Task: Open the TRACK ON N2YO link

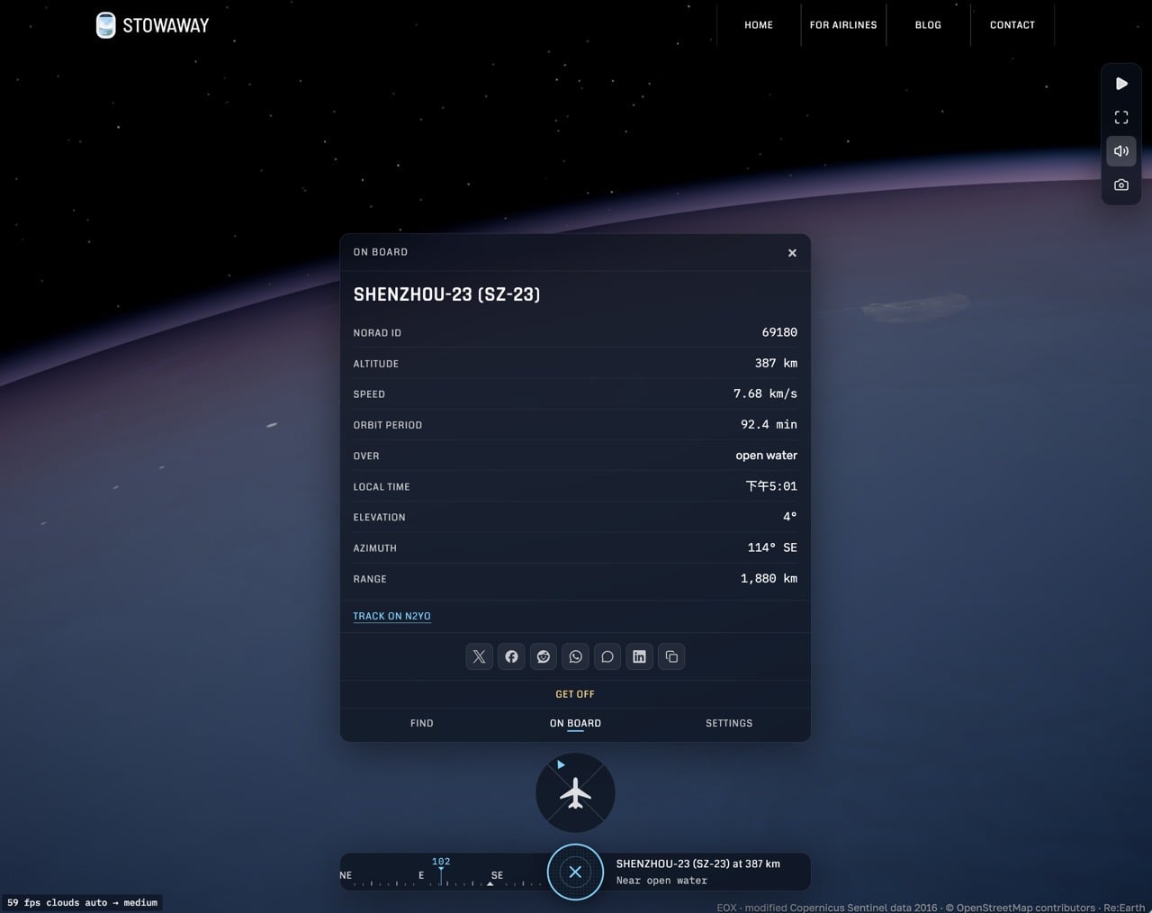Action: pyautogui.click(x=391, y=616)
